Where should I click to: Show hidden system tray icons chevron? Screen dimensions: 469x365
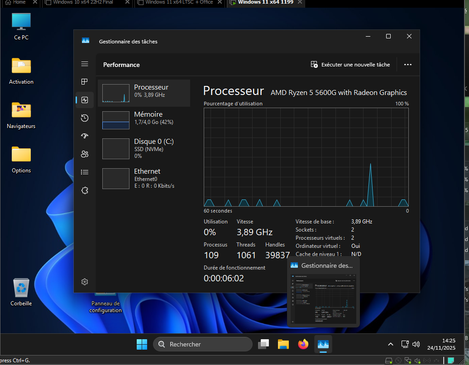(390, 344)
